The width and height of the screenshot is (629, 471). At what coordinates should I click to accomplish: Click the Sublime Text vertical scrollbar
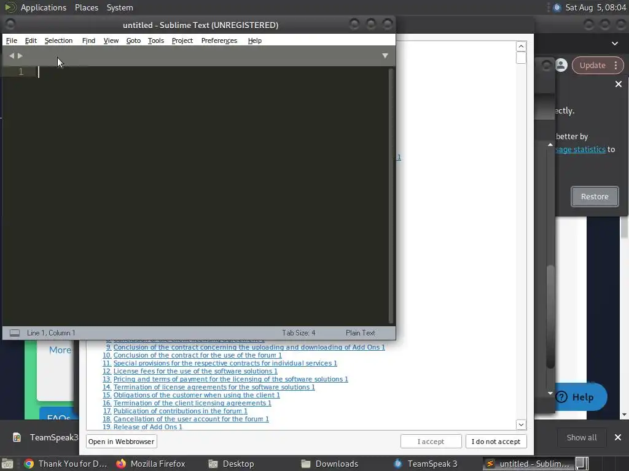click(x=391, y=196)
